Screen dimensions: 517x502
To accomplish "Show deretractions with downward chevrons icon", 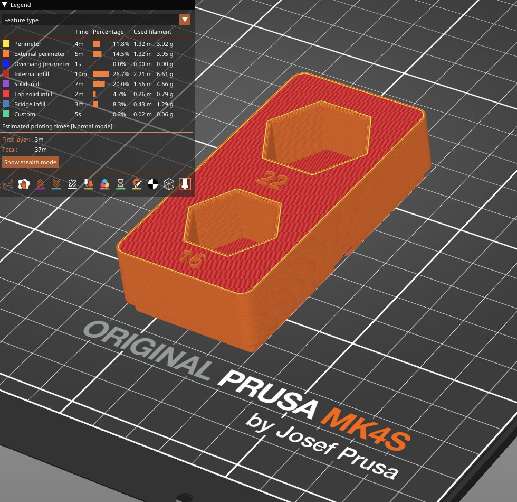I will 56,184.
